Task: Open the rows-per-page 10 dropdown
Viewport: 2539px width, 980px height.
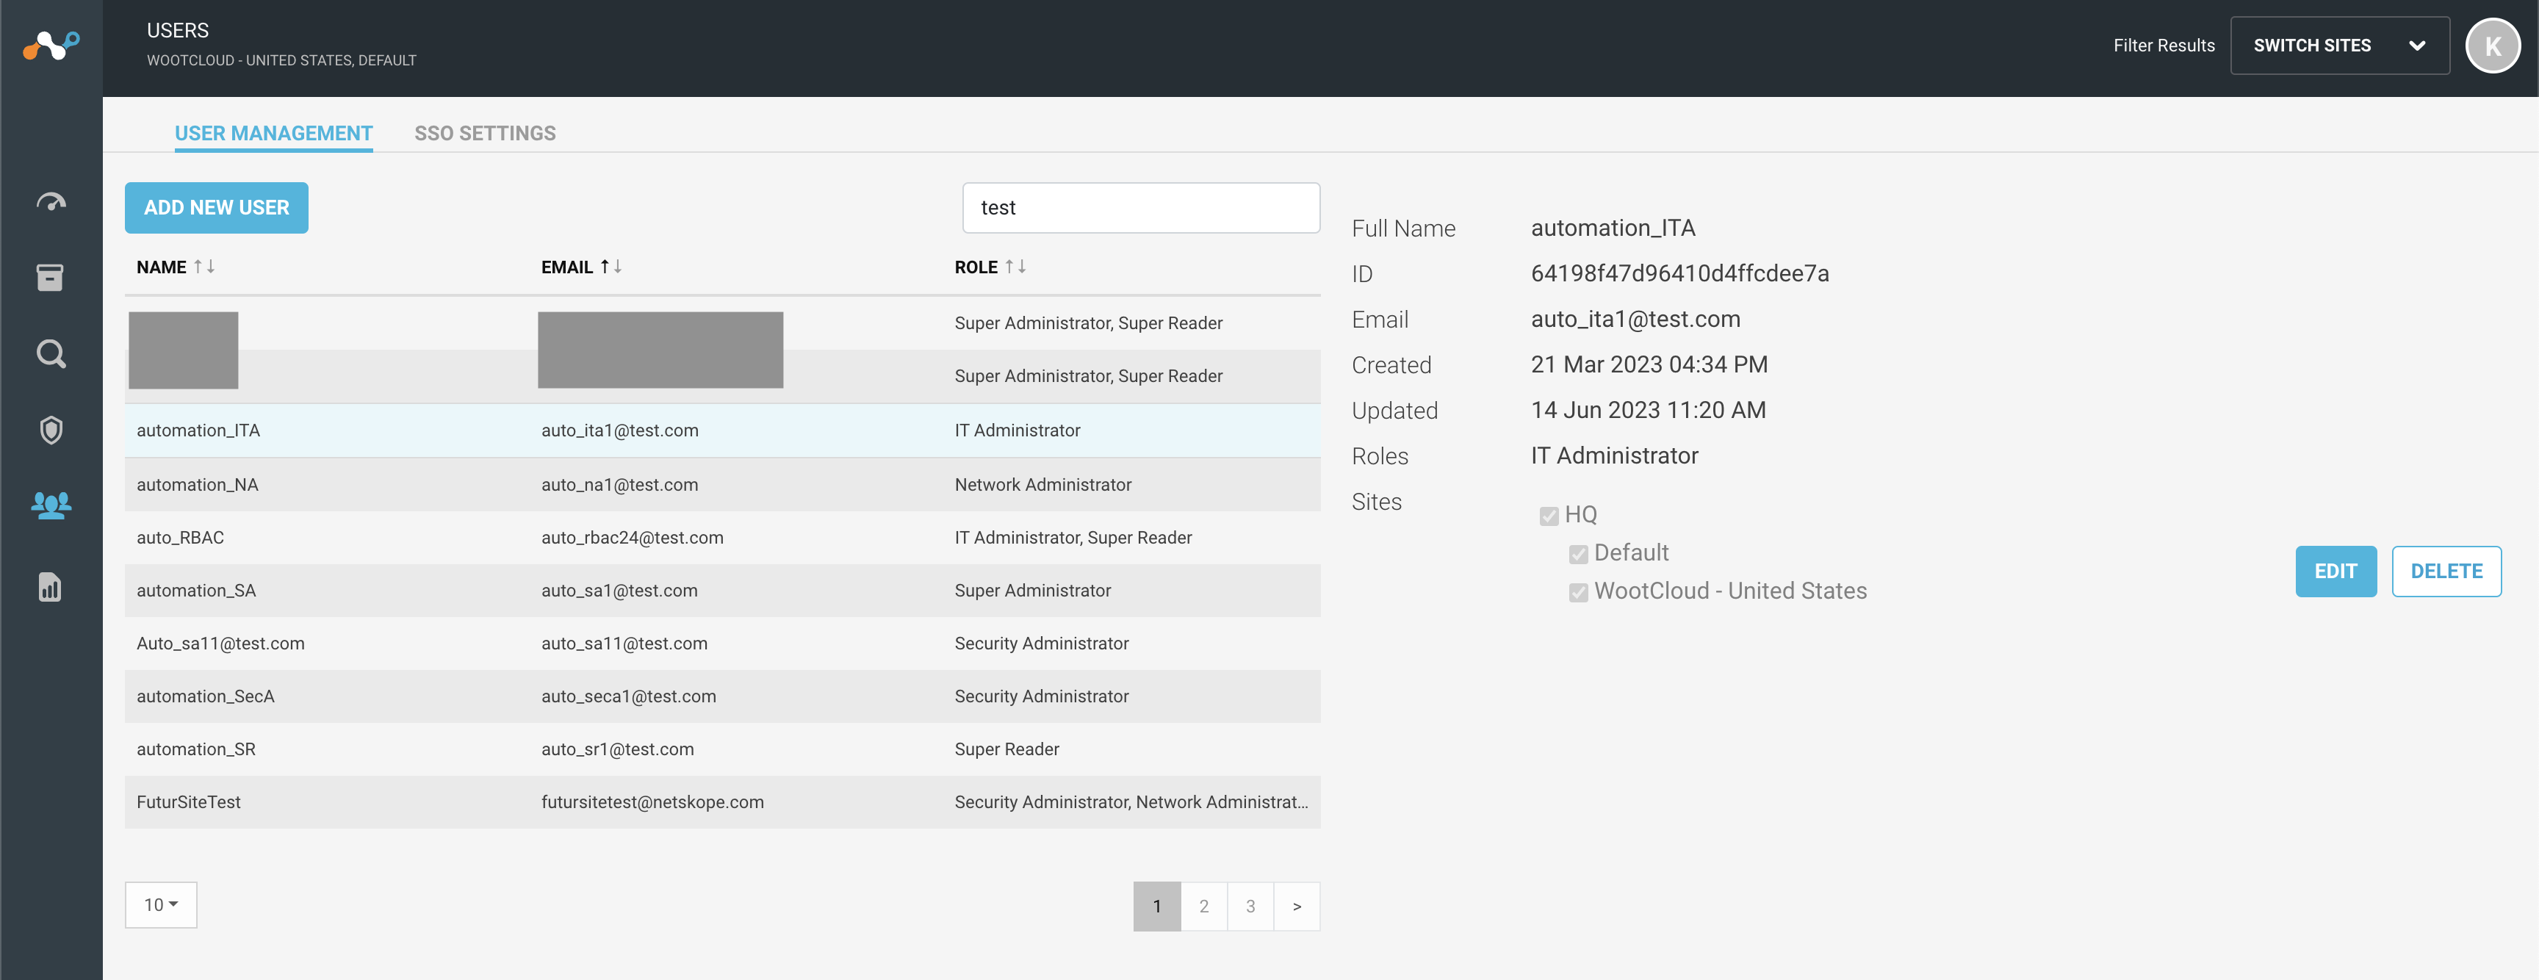Action: 161,905
